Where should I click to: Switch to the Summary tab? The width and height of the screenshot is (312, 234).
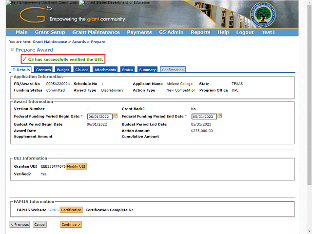[x=147, y=70]
